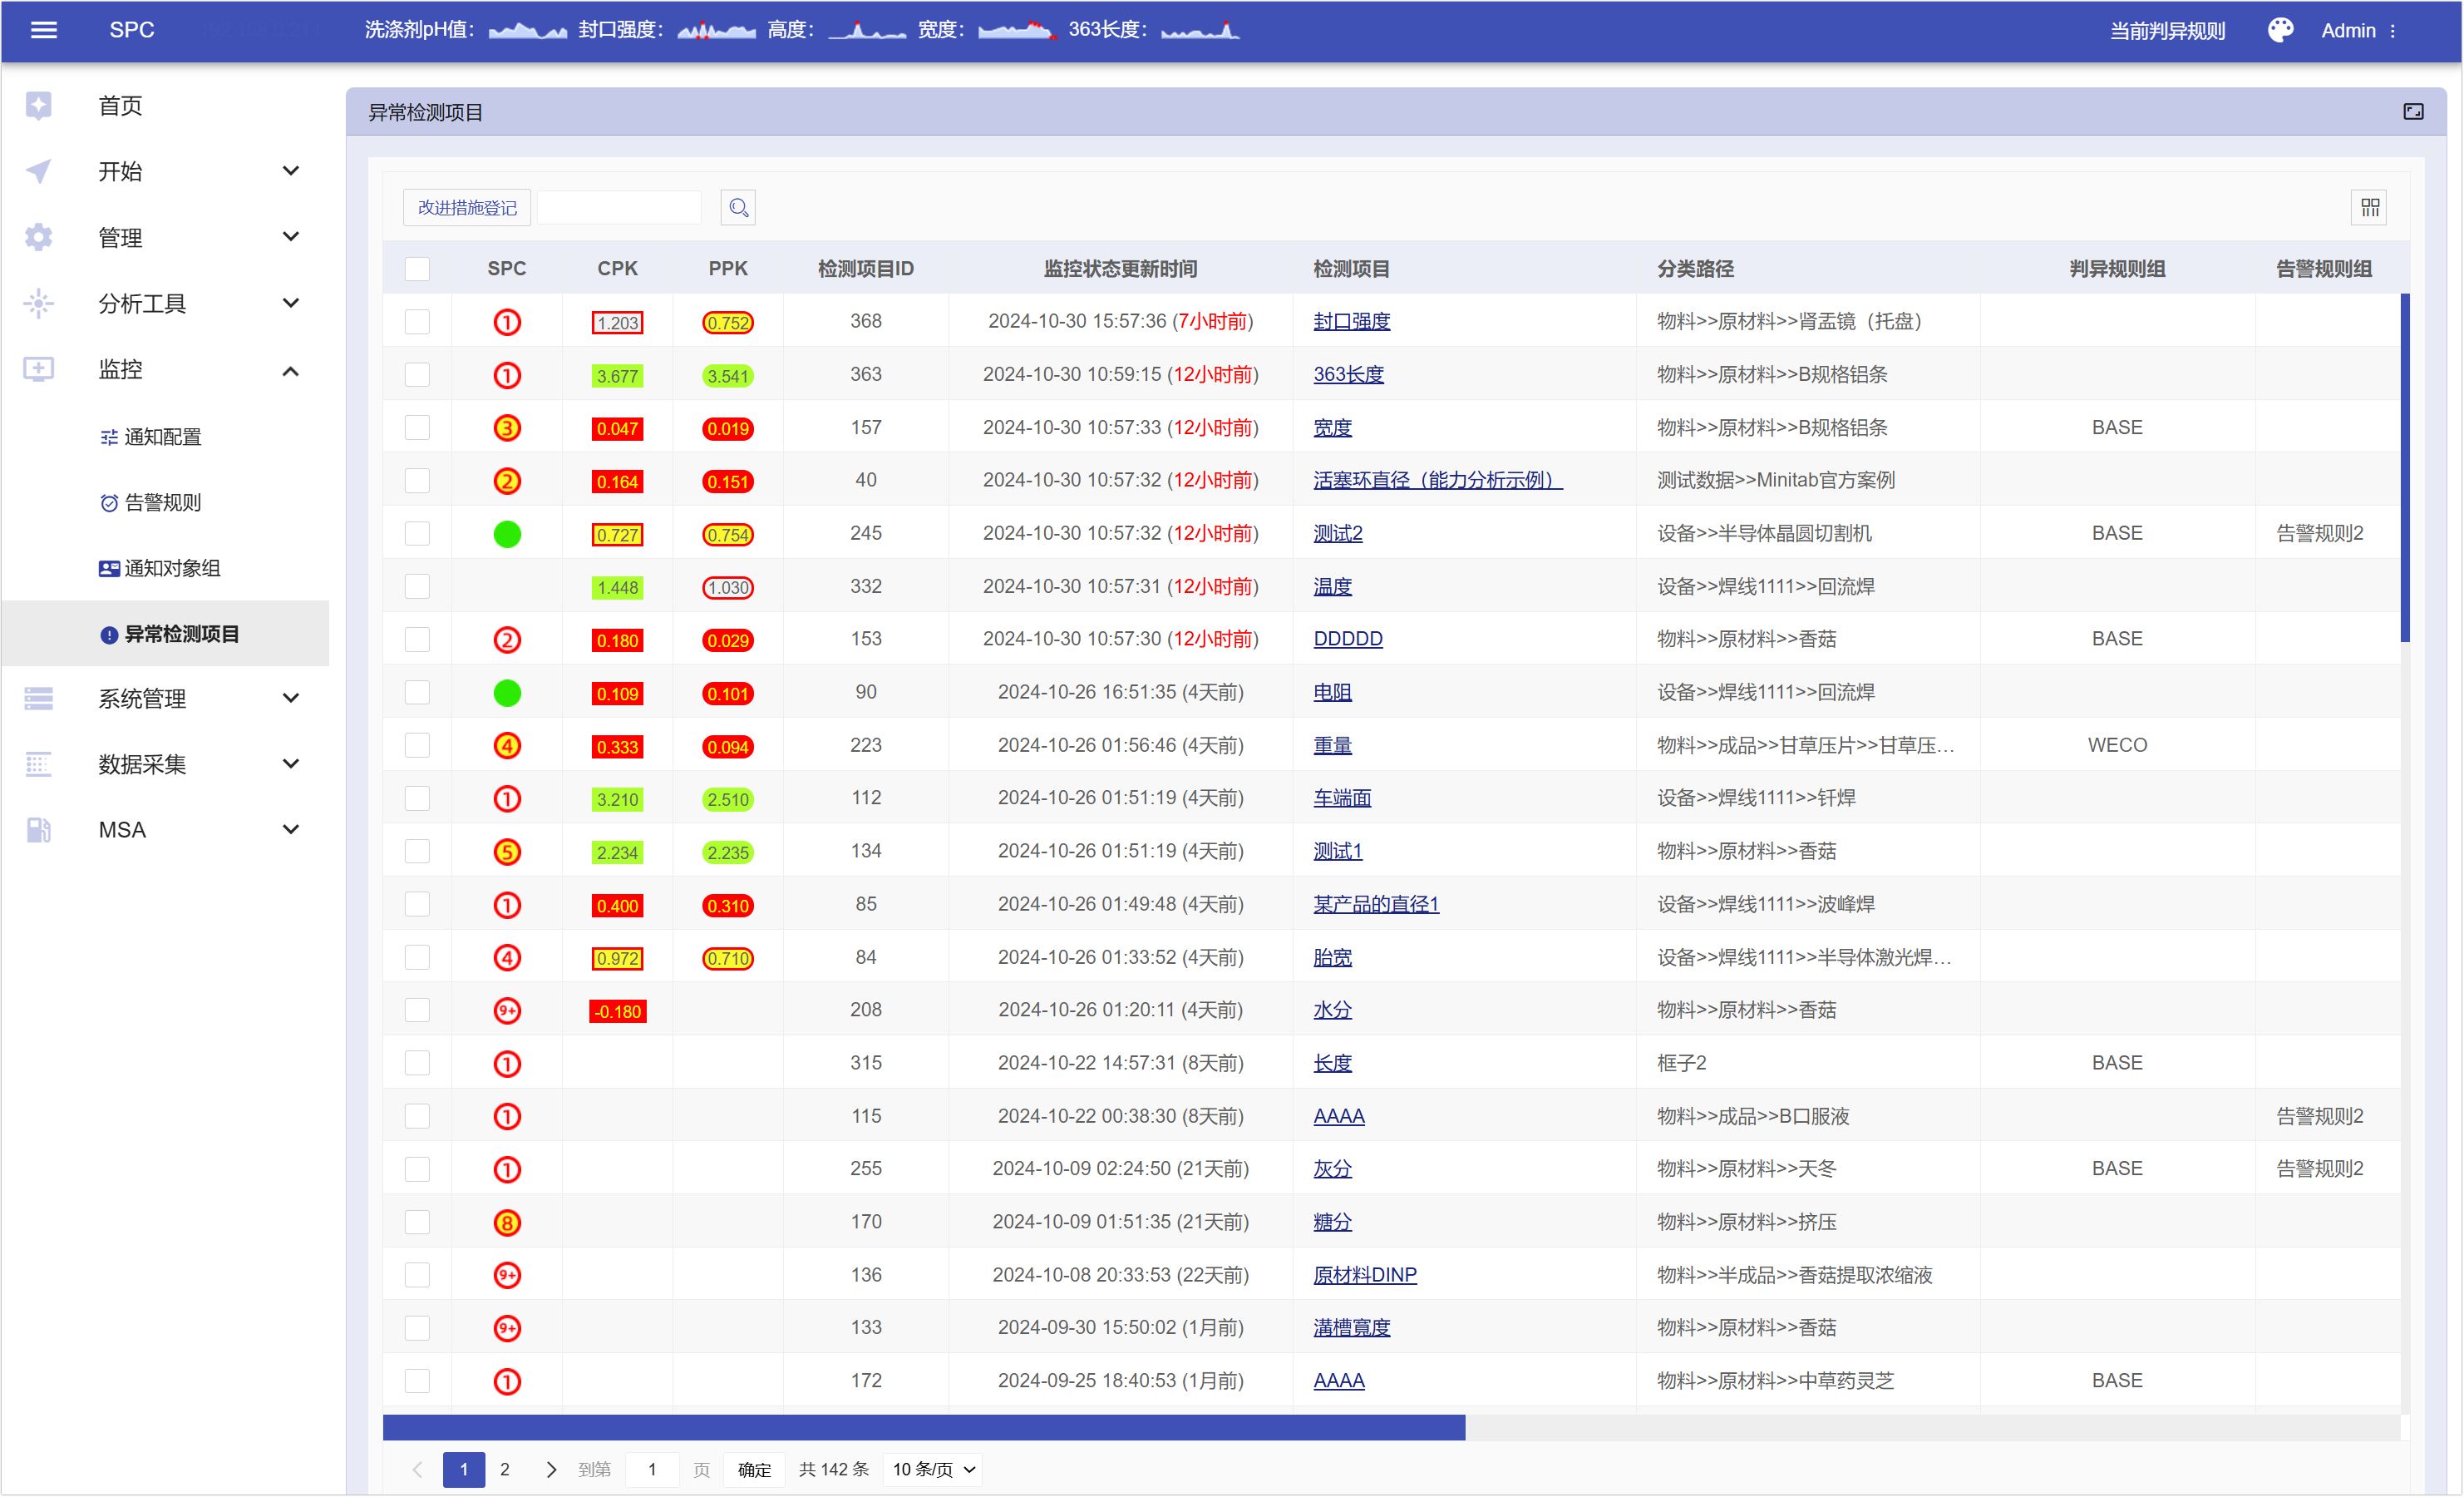Click SPC icon 2 in DDDDD row
The height and width of the screenshot is (1497, 2464).
pos(507,640)
